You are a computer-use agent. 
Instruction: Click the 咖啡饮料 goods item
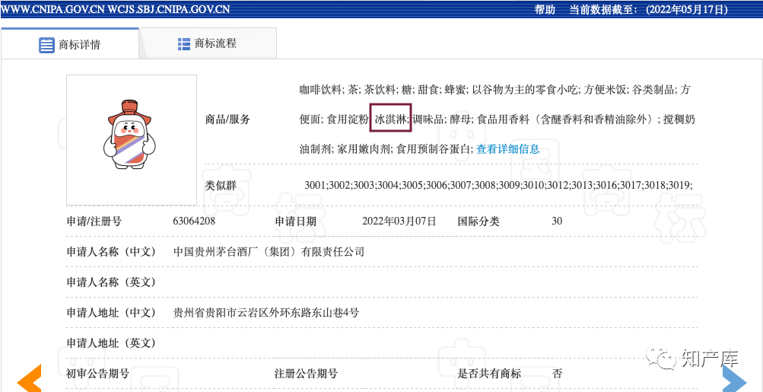320,90
